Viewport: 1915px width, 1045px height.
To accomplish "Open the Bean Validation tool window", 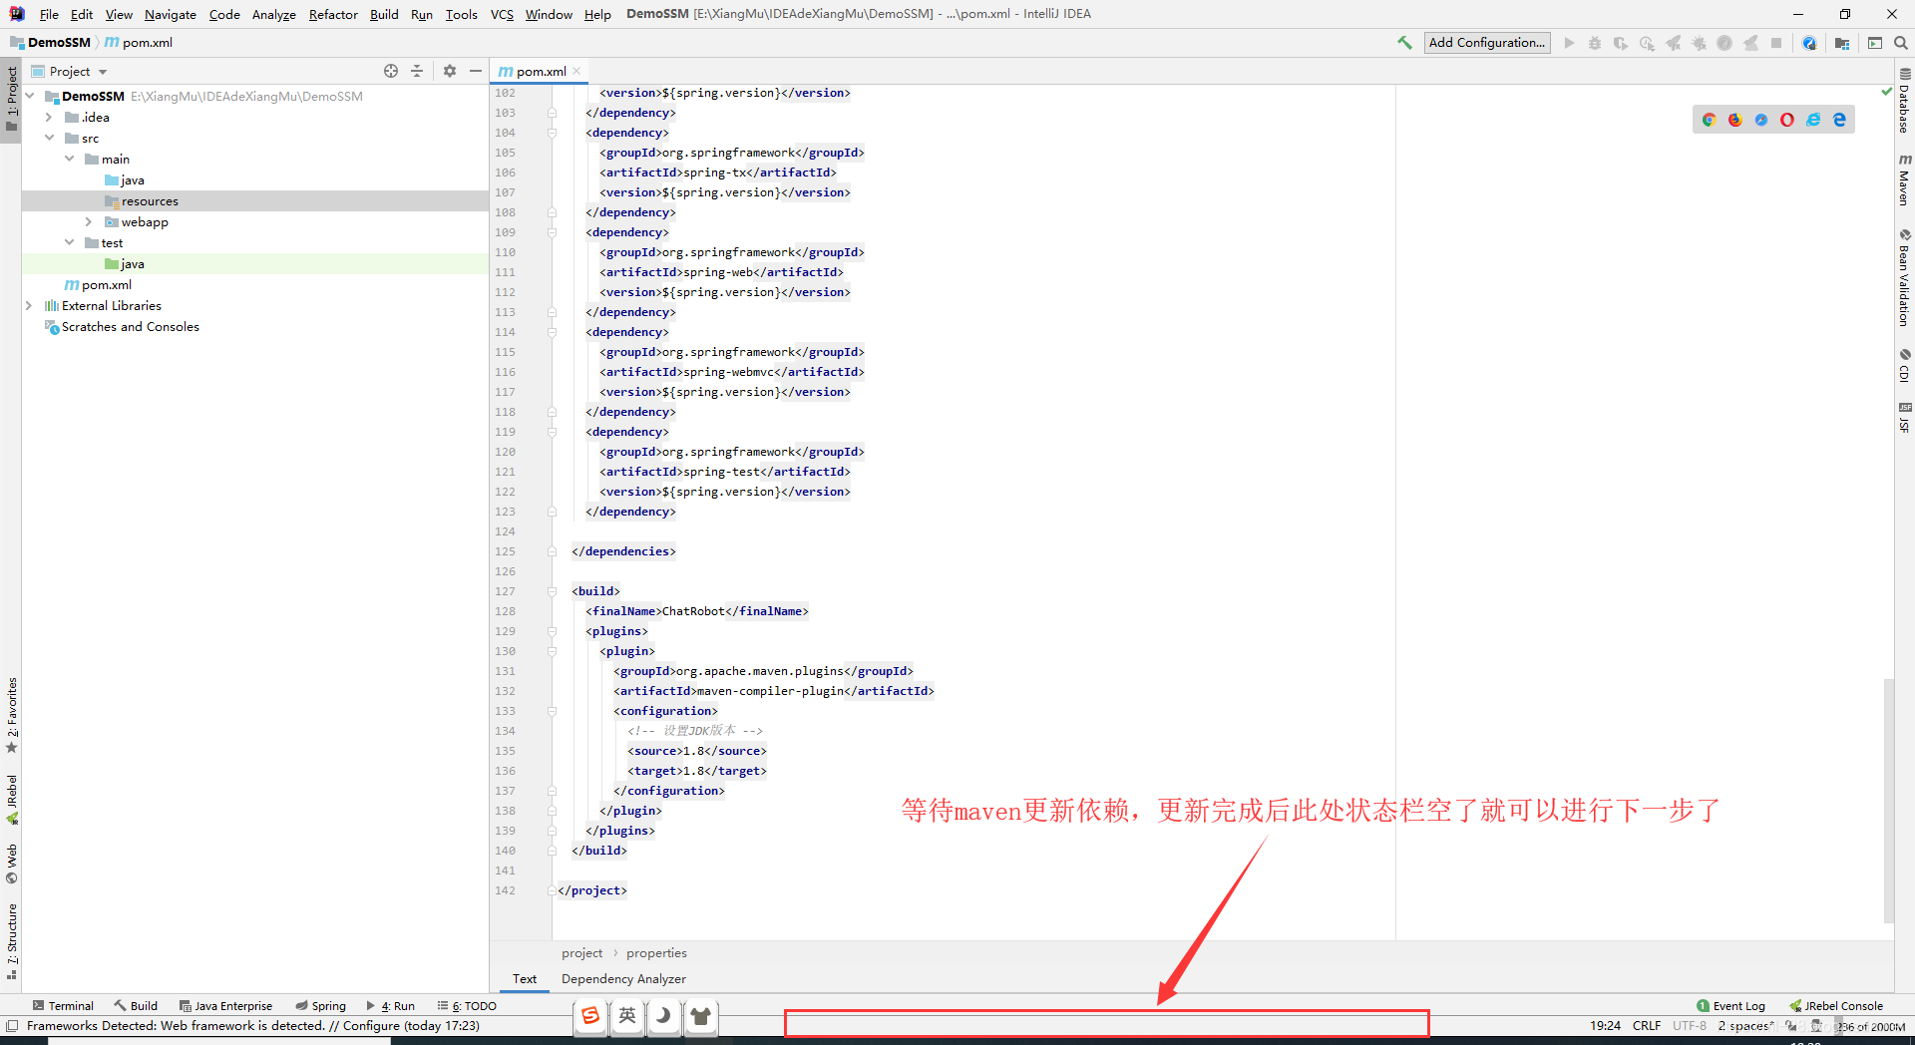I will pyautogui.click(x=1904, y=278).
